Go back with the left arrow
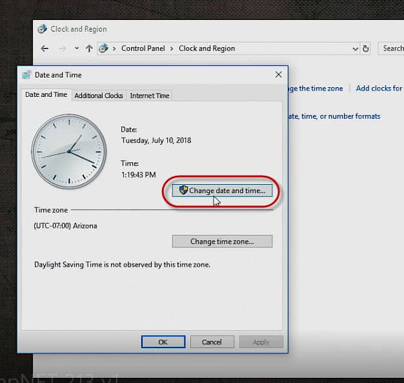The width and height of the screenshot is (404, 383). tap(45, 48)
